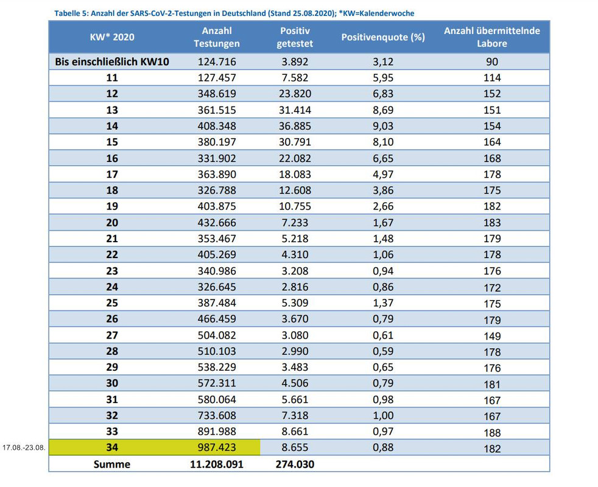The image size is (598, 487).
Task: Click positive tests value 5.218
Action: pos(295,239)
